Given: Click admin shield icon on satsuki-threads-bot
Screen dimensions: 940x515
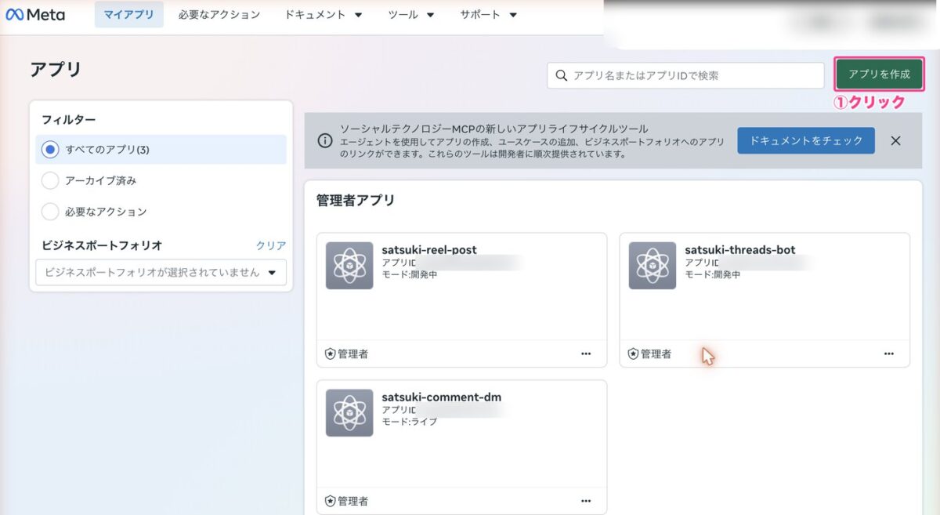Looking at the screenshot, I should click(633, 354).
